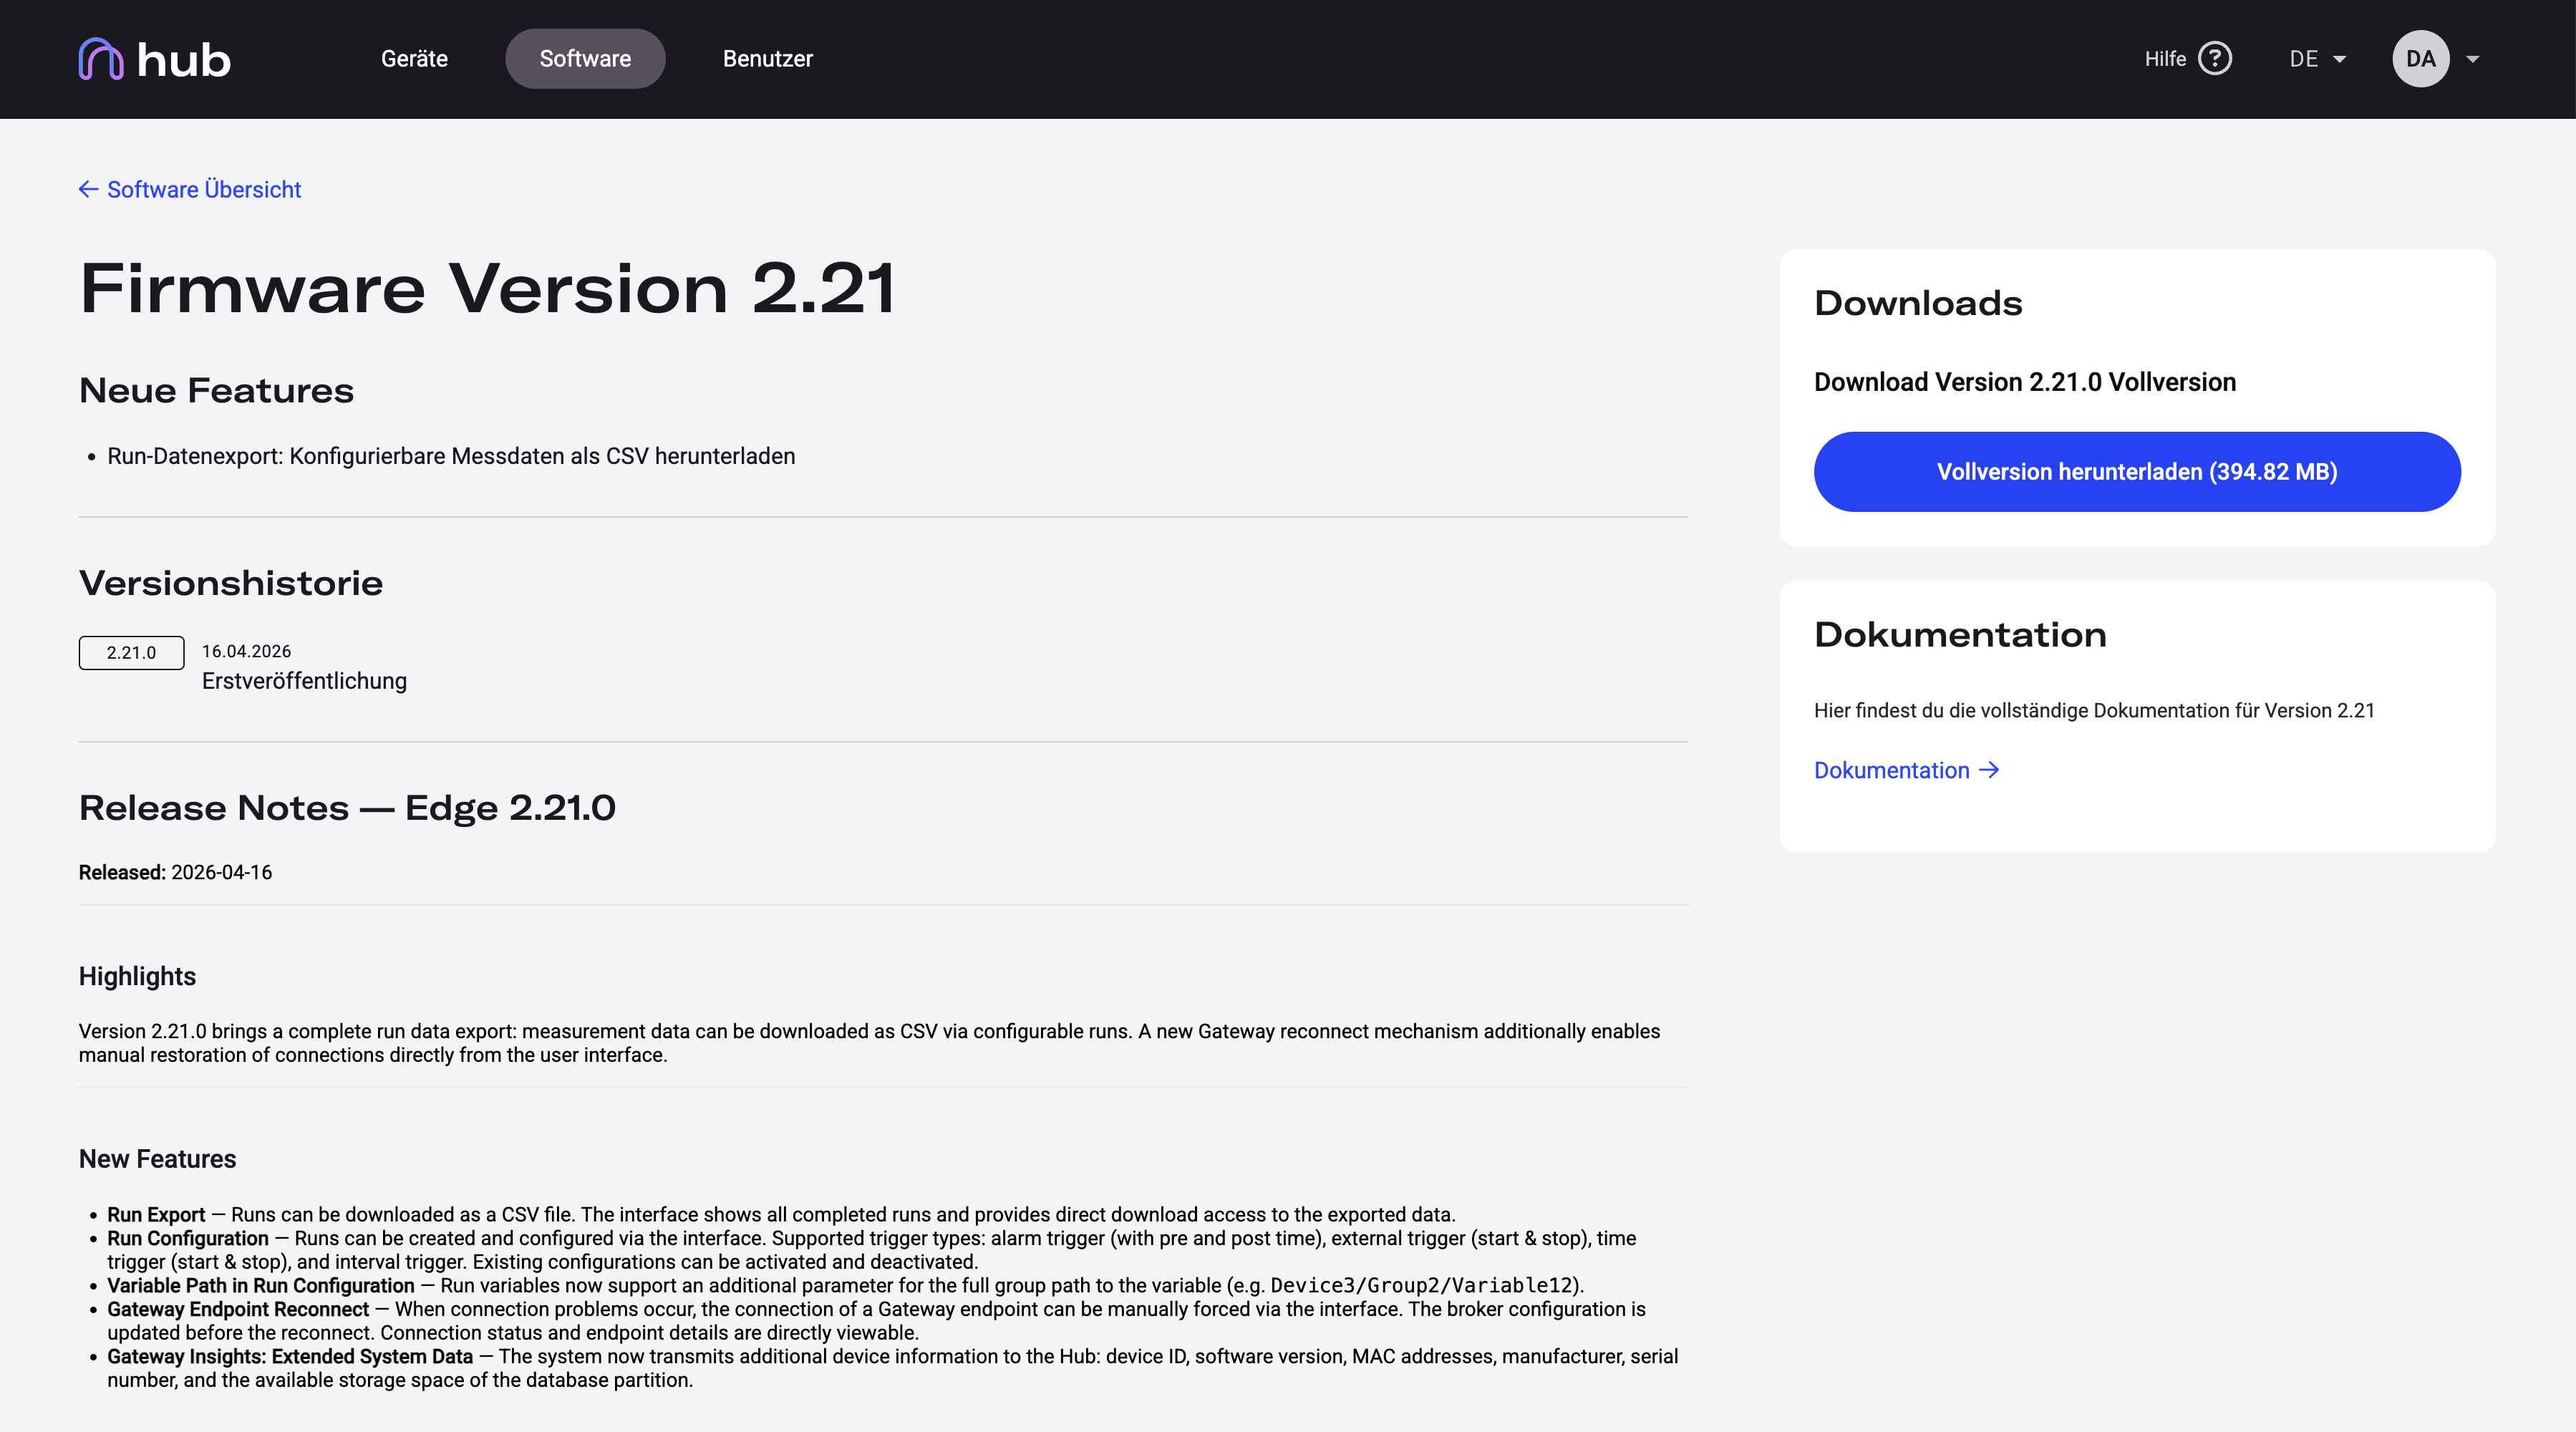
Task: Click the Hilfe label in header
Action: [x=2165, y=59]
